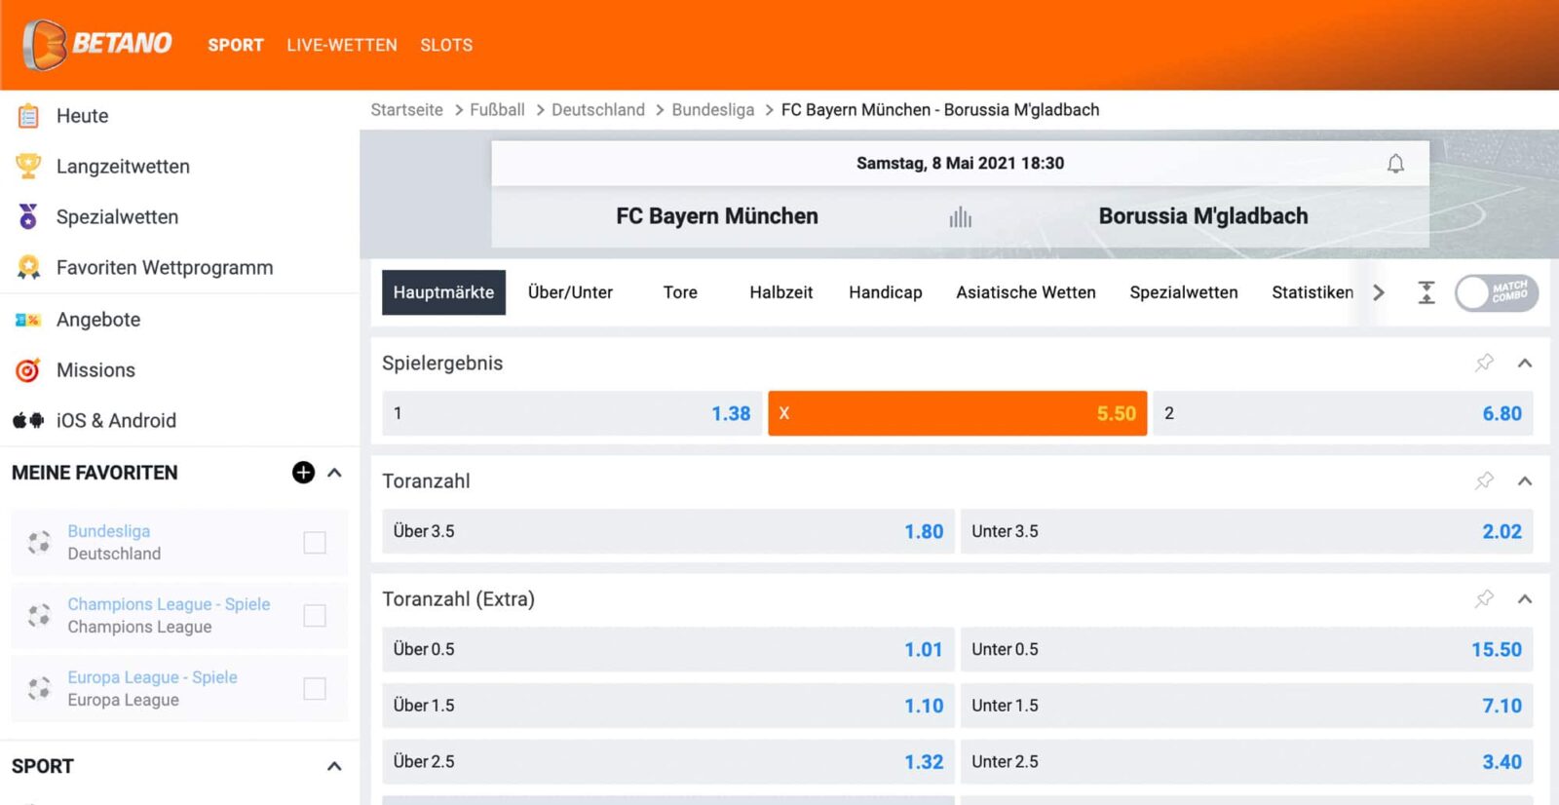Screen dimensions: 1559x805
Task: Select Unter 0.5 at 15.50
Action: (x=1247, y=649)
